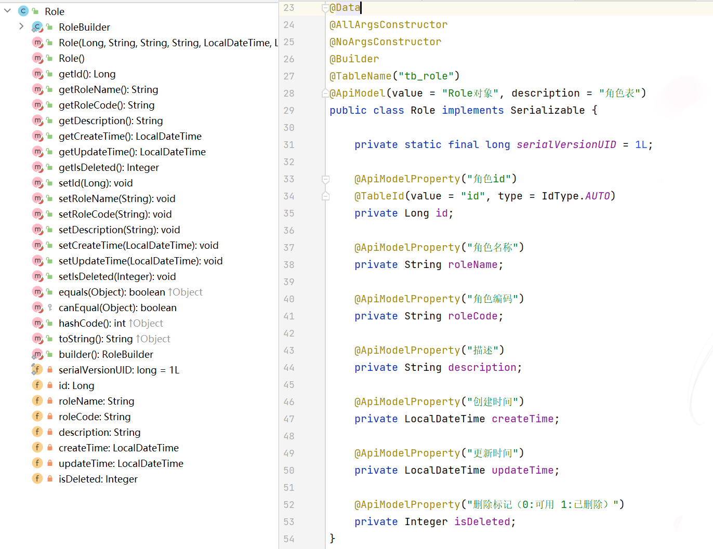
Task: Click method icon beside equals(Object)
Action: point(37,292)
